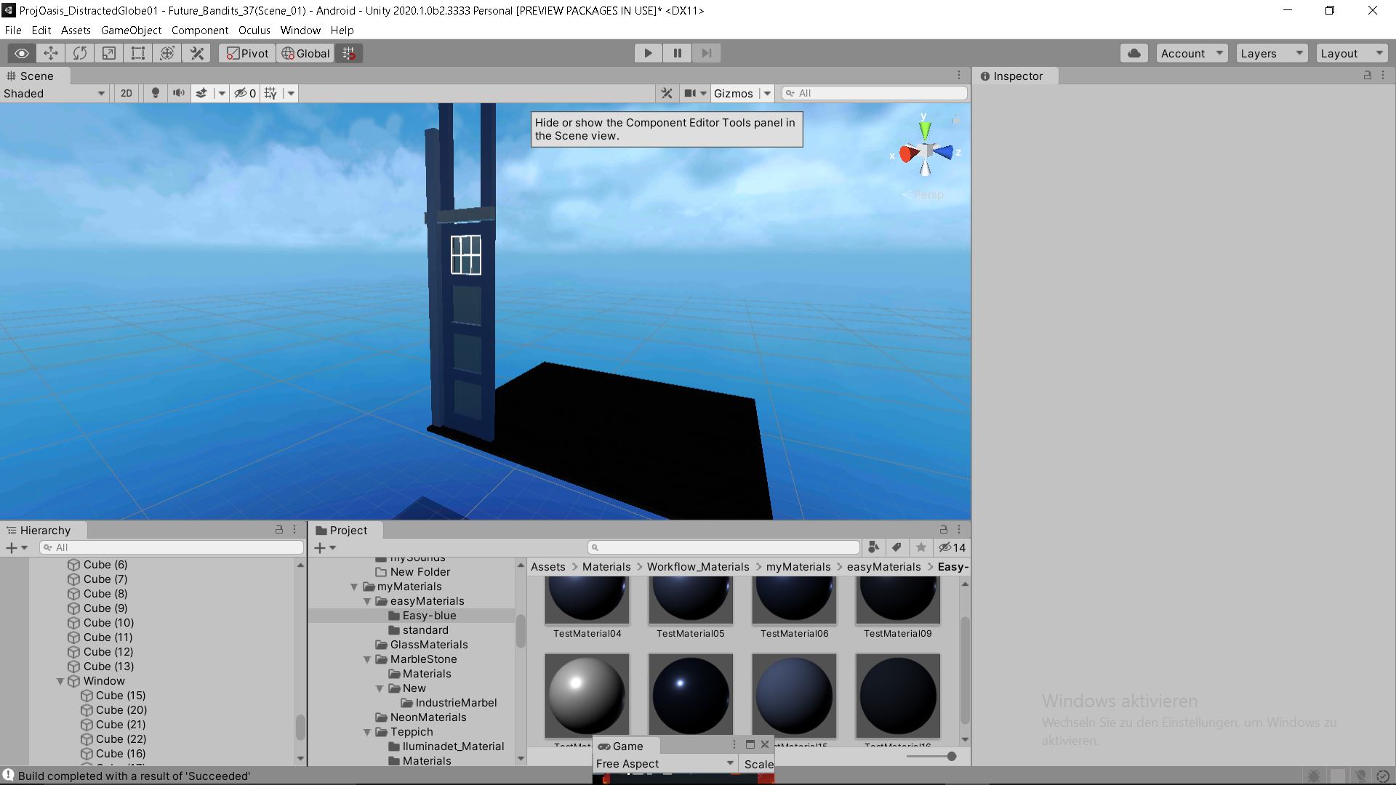Toggle scene effects like skybox and fog
1396x785 pixels.
[x=201, y=93]
